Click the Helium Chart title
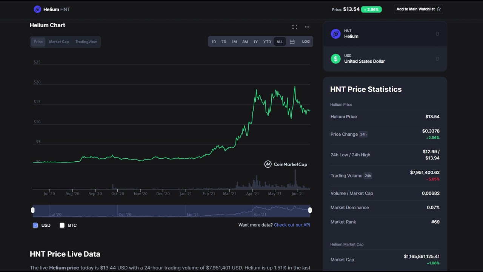The image size is (483, 272). [48, 25]
